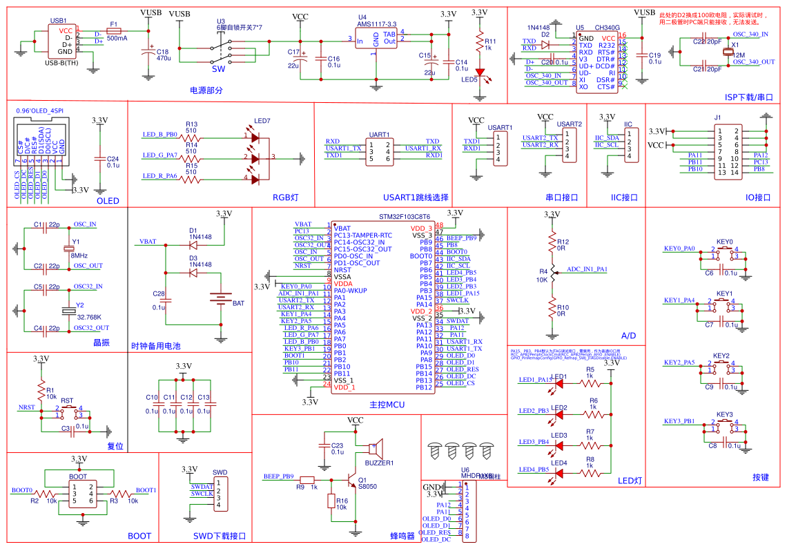Select the LED5 power indicator diode
This screenshot has height=551, width=787.
480,74
